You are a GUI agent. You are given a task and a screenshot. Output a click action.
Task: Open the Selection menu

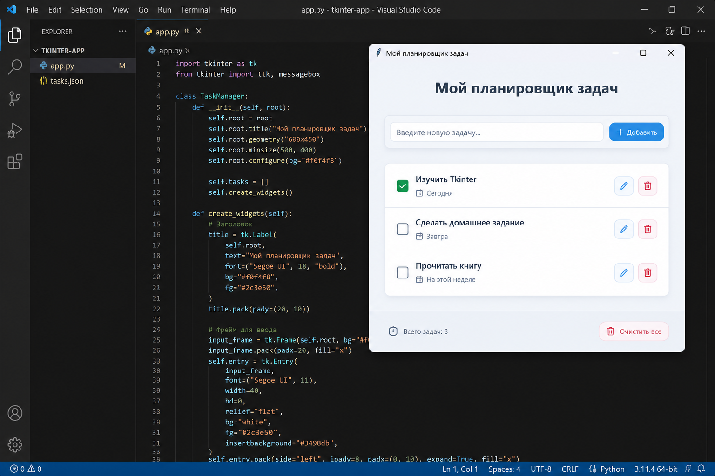pos(87,10)
